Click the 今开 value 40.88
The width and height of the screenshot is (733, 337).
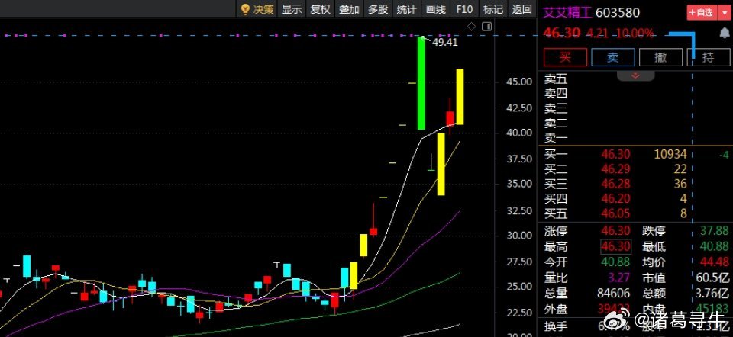tap(615, 262)
